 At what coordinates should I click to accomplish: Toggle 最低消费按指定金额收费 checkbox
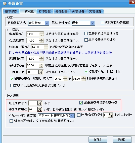point(81,103)
